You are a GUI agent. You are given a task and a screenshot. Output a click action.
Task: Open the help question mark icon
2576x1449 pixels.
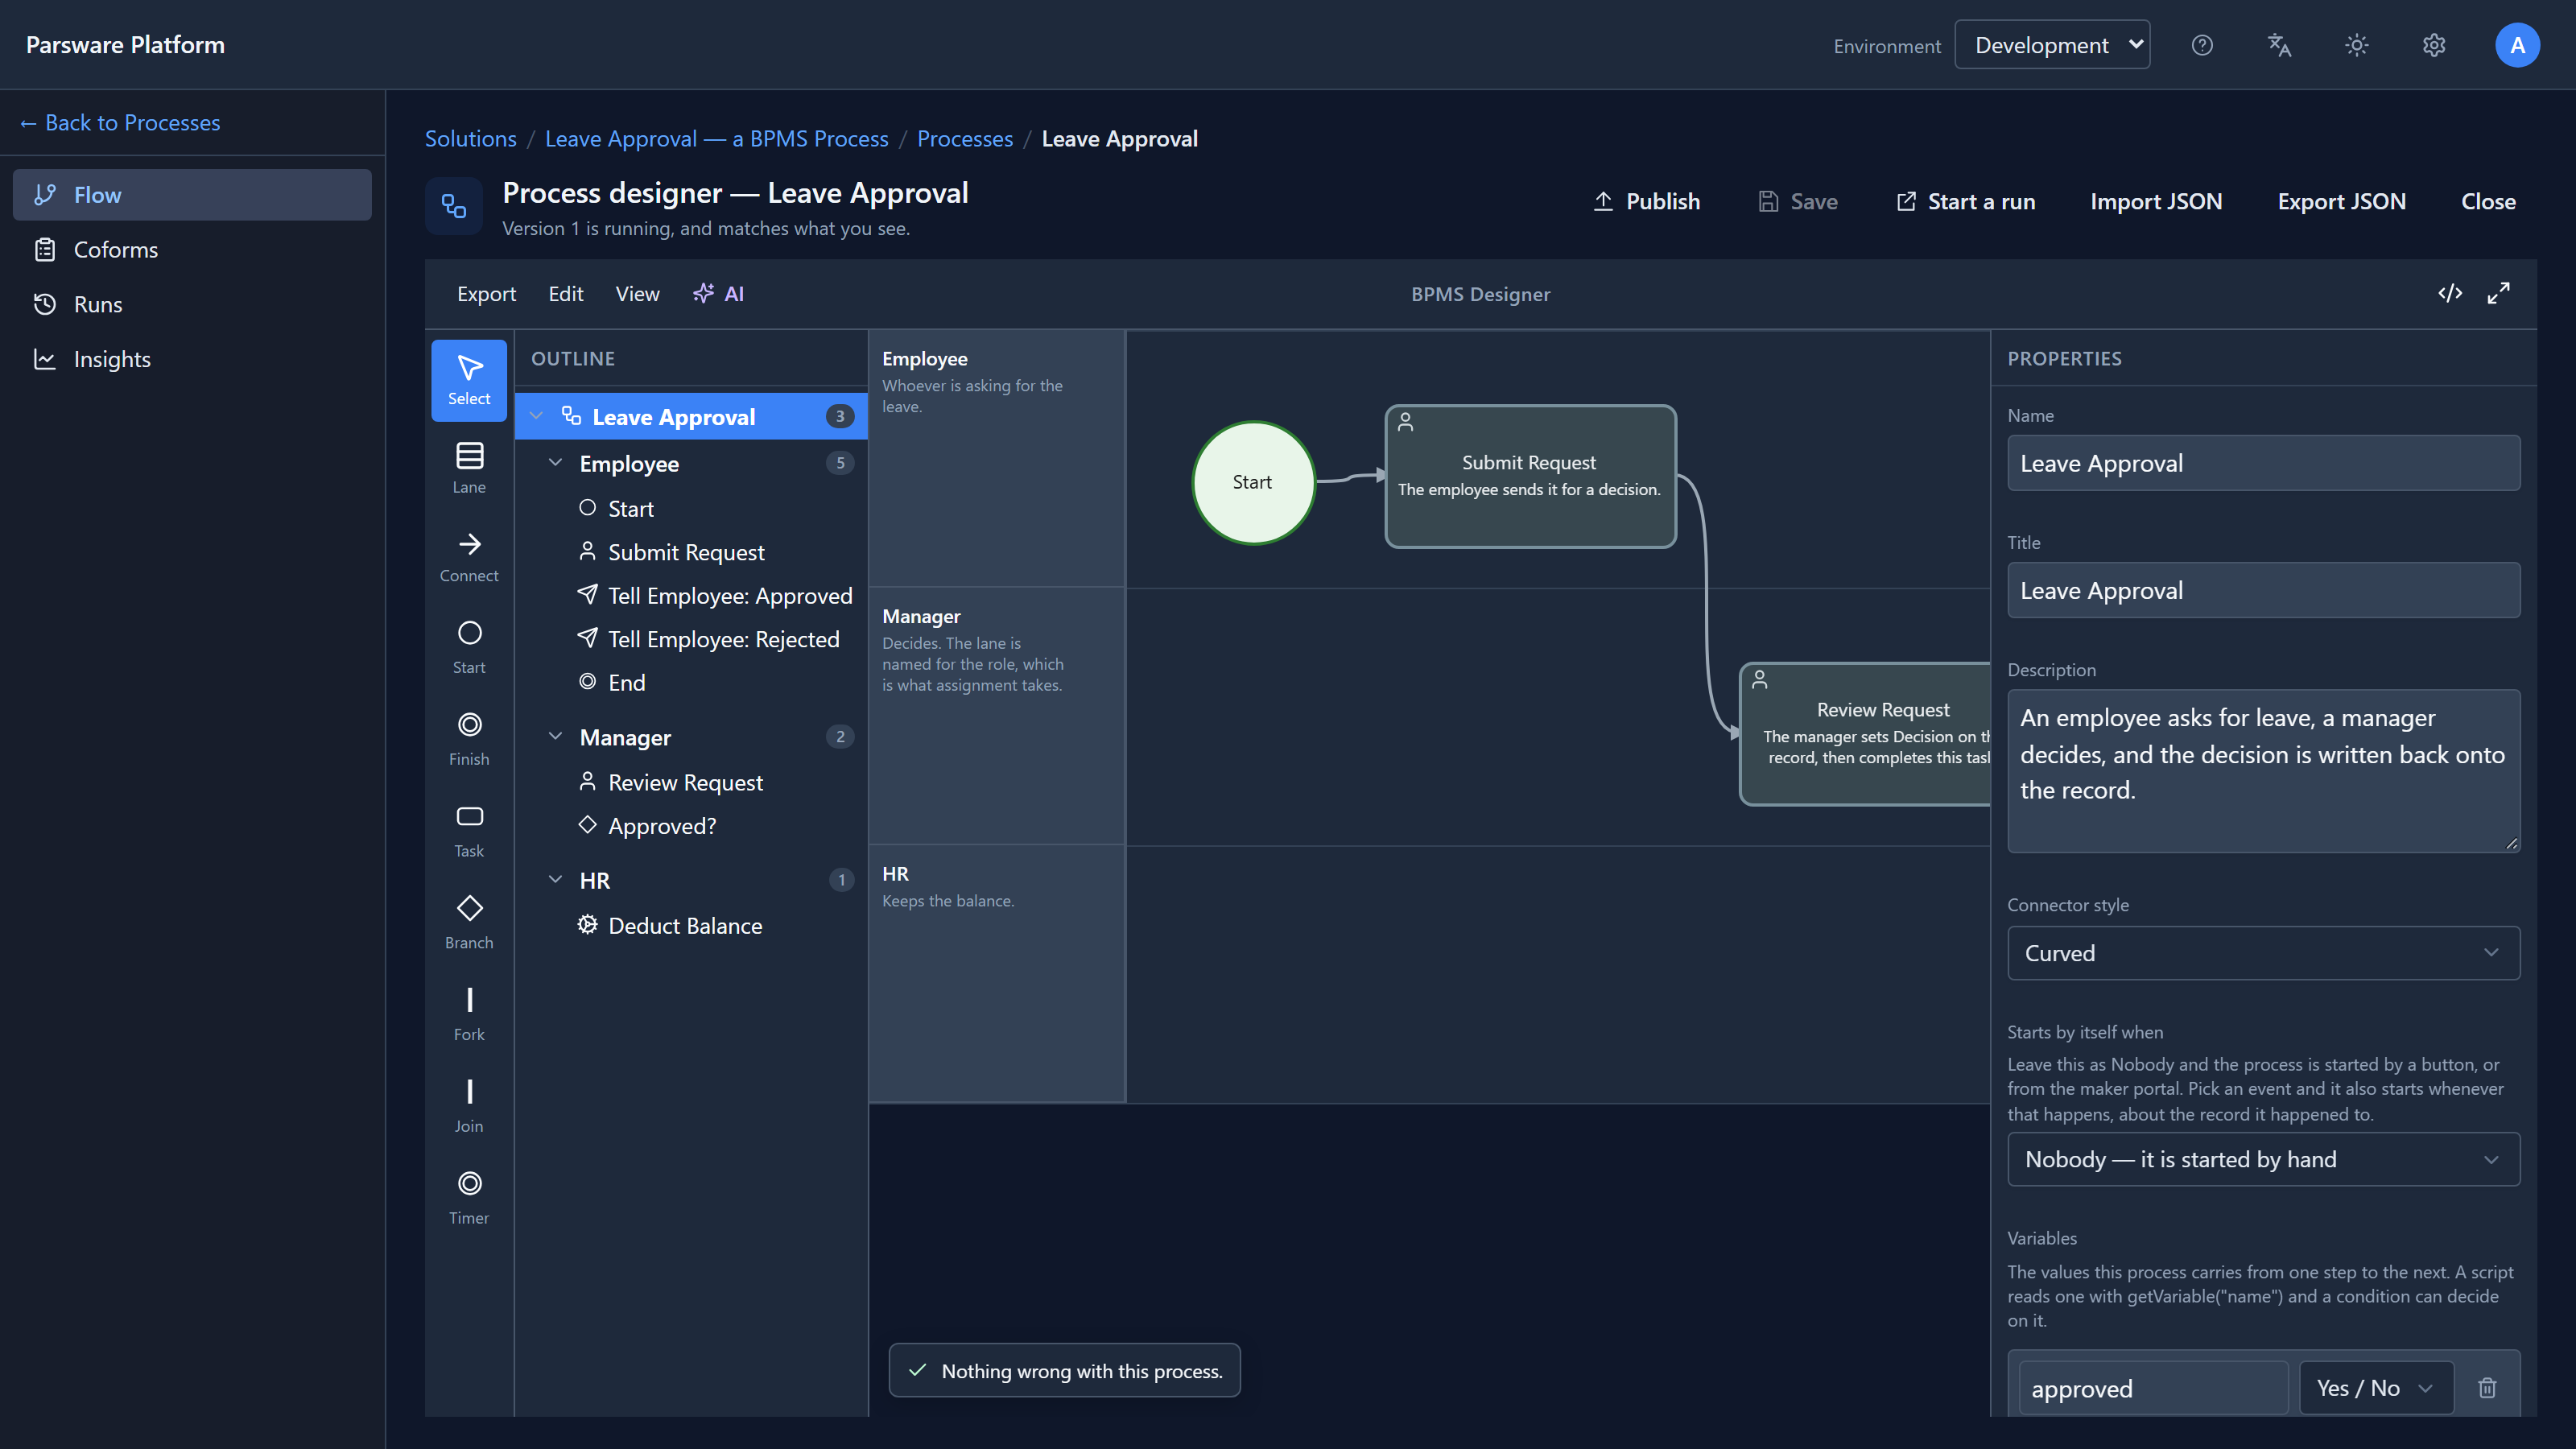point(2202,45)
